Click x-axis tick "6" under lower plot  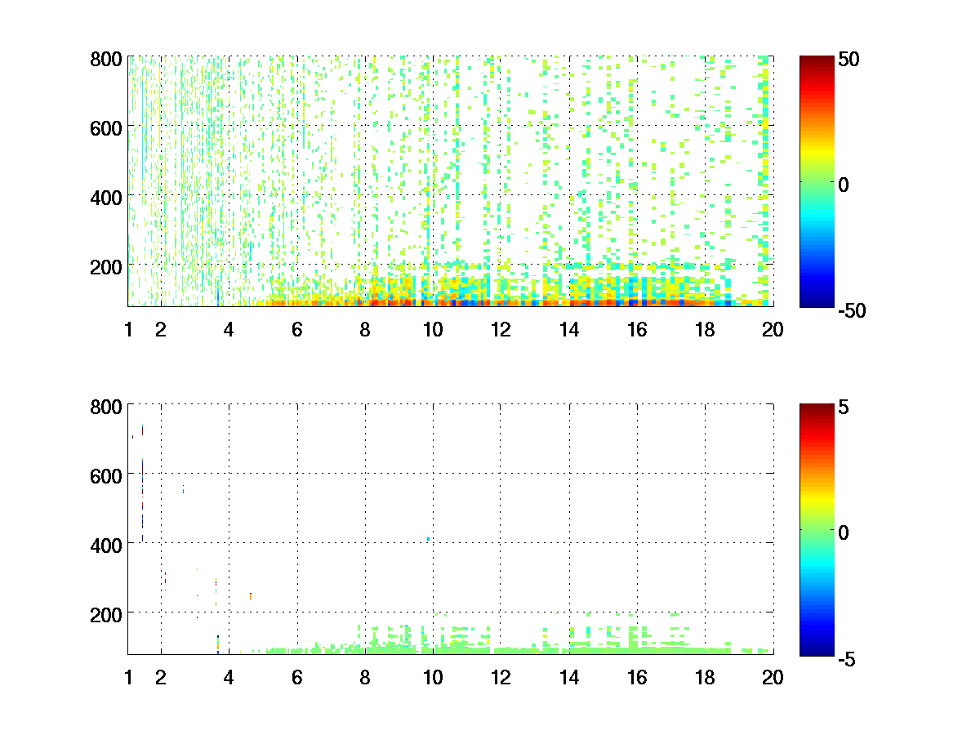click(x=297, y=677)
